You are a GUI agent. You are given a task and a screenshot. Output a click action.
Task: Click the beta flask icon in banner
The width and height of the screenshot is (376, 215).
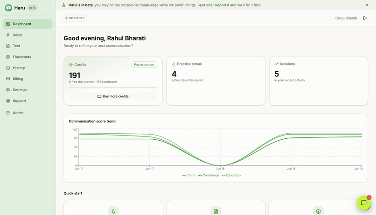pos(63,5)
